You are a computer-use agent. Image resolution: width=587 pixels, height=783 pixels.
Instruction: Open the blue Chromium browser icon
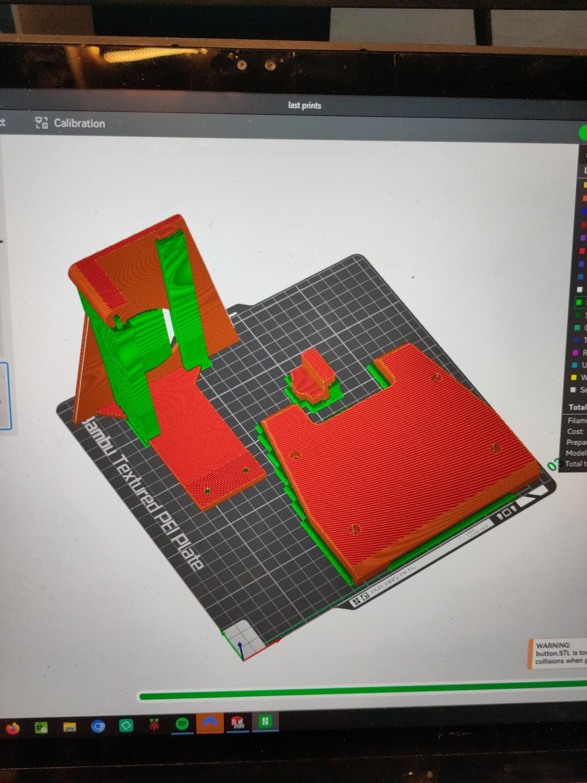[98, 726]
